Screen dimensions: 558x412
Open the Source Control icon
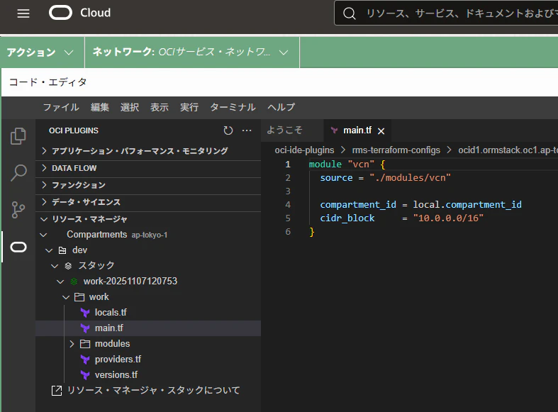(18, 210)
